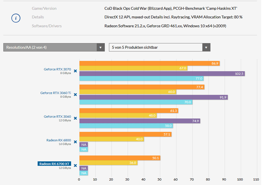Click the orange 57.1 bar for RX 6800
This screenshot has height=185, width=262.
(x=125, y=134)
